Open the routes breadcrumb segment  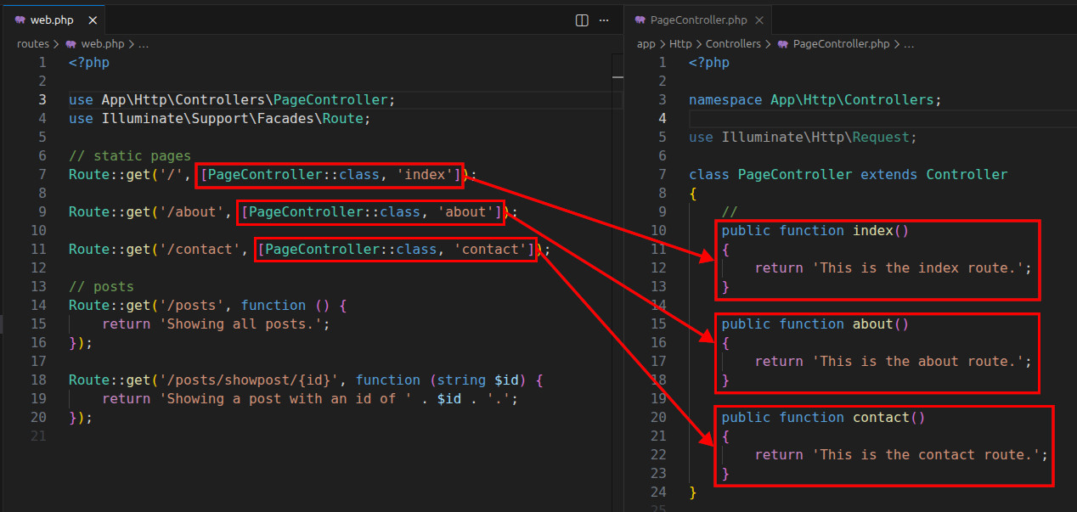click(33, 44)
